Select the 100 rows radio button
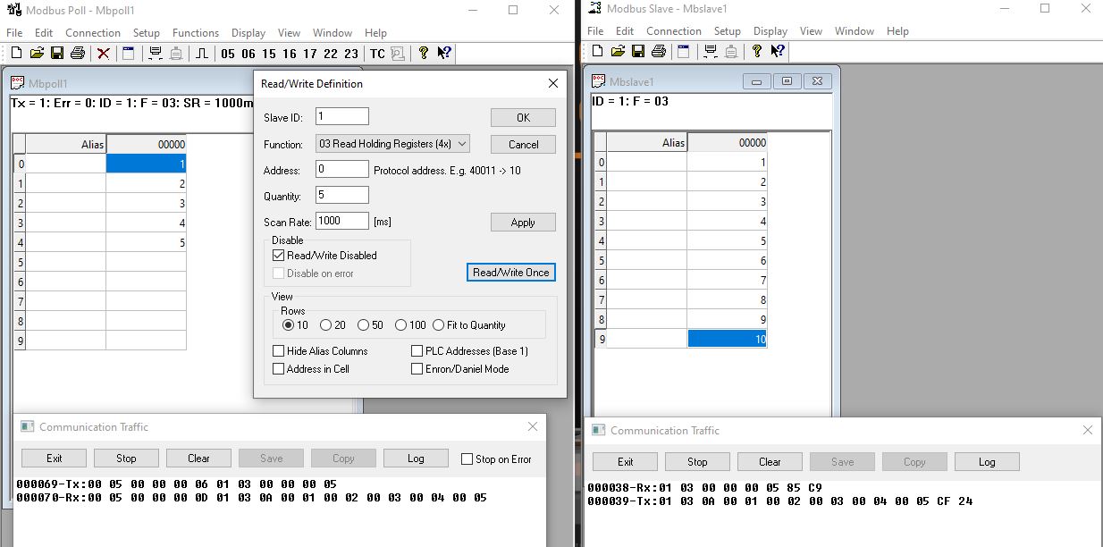The image size is (1103, 547). (x=400, y=325)
